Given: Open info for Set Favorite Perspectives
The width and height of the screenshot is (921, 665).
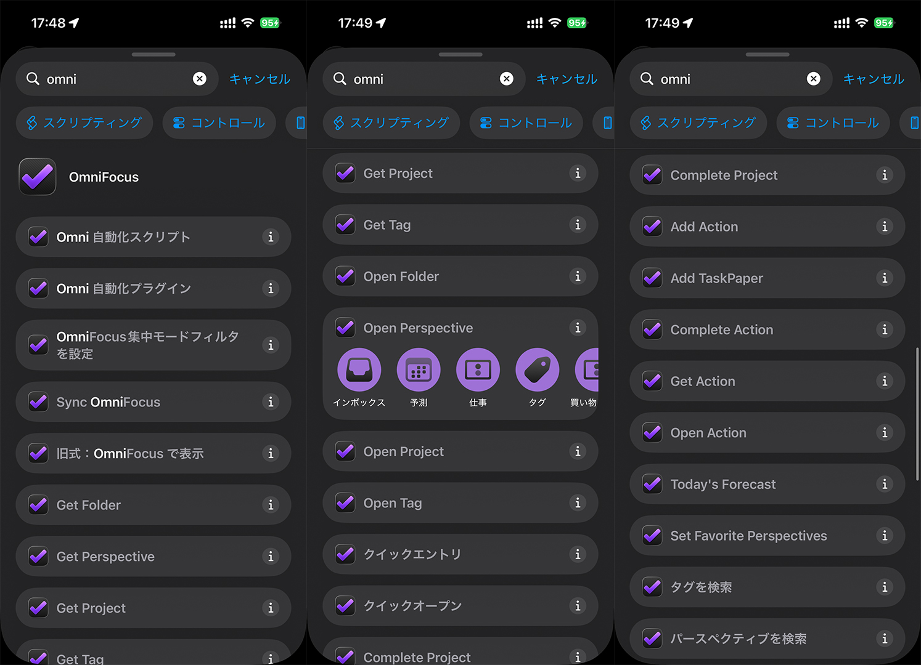Looking at the screenshot, I should [885, 536].
